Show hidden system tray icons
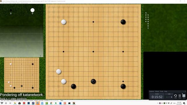 tap(158, 103)
